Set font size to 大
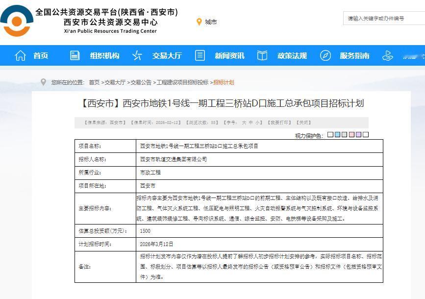The image size is (425, 299). 244,123
